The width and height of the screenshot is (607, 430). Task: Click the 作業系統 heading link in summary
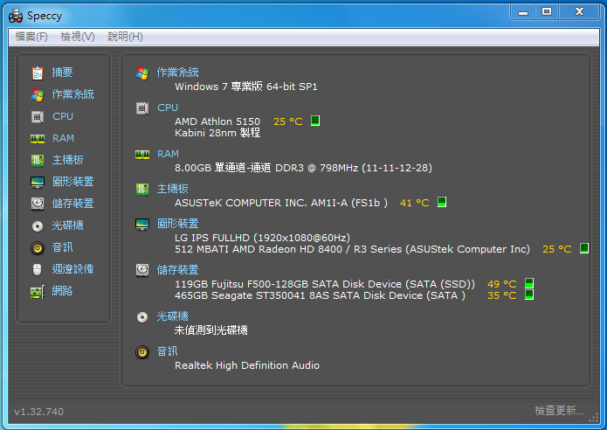click(x=177, y=73)
